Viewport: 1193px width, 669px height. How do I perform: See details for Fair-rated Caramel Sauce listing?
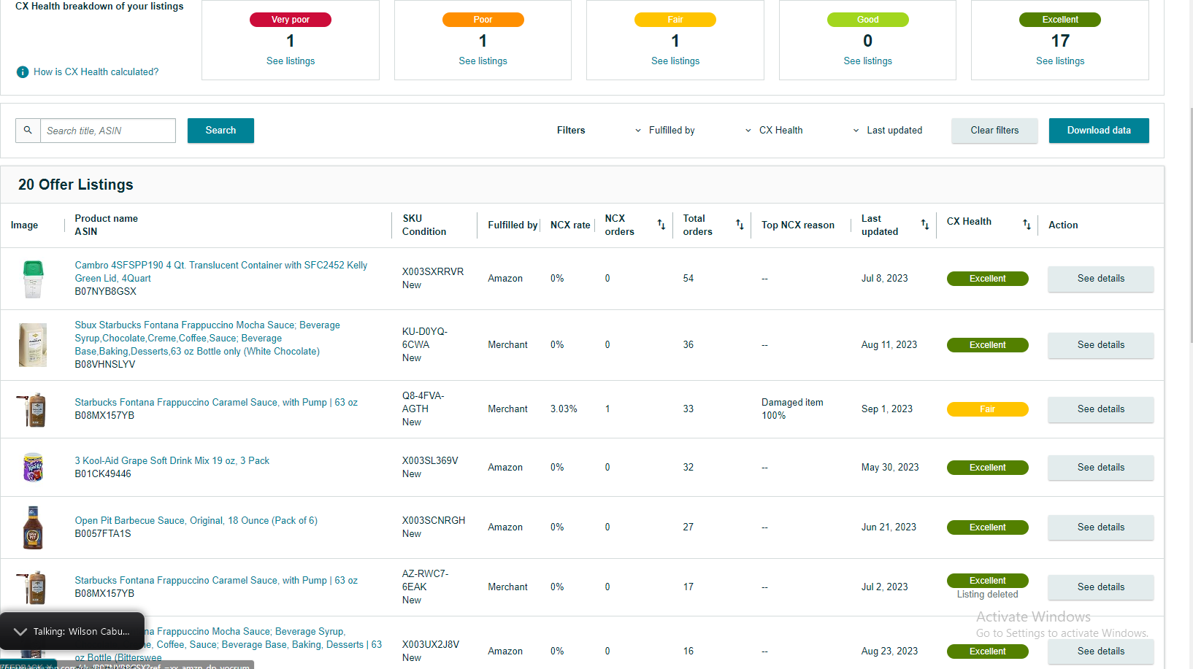point(1101,409)
